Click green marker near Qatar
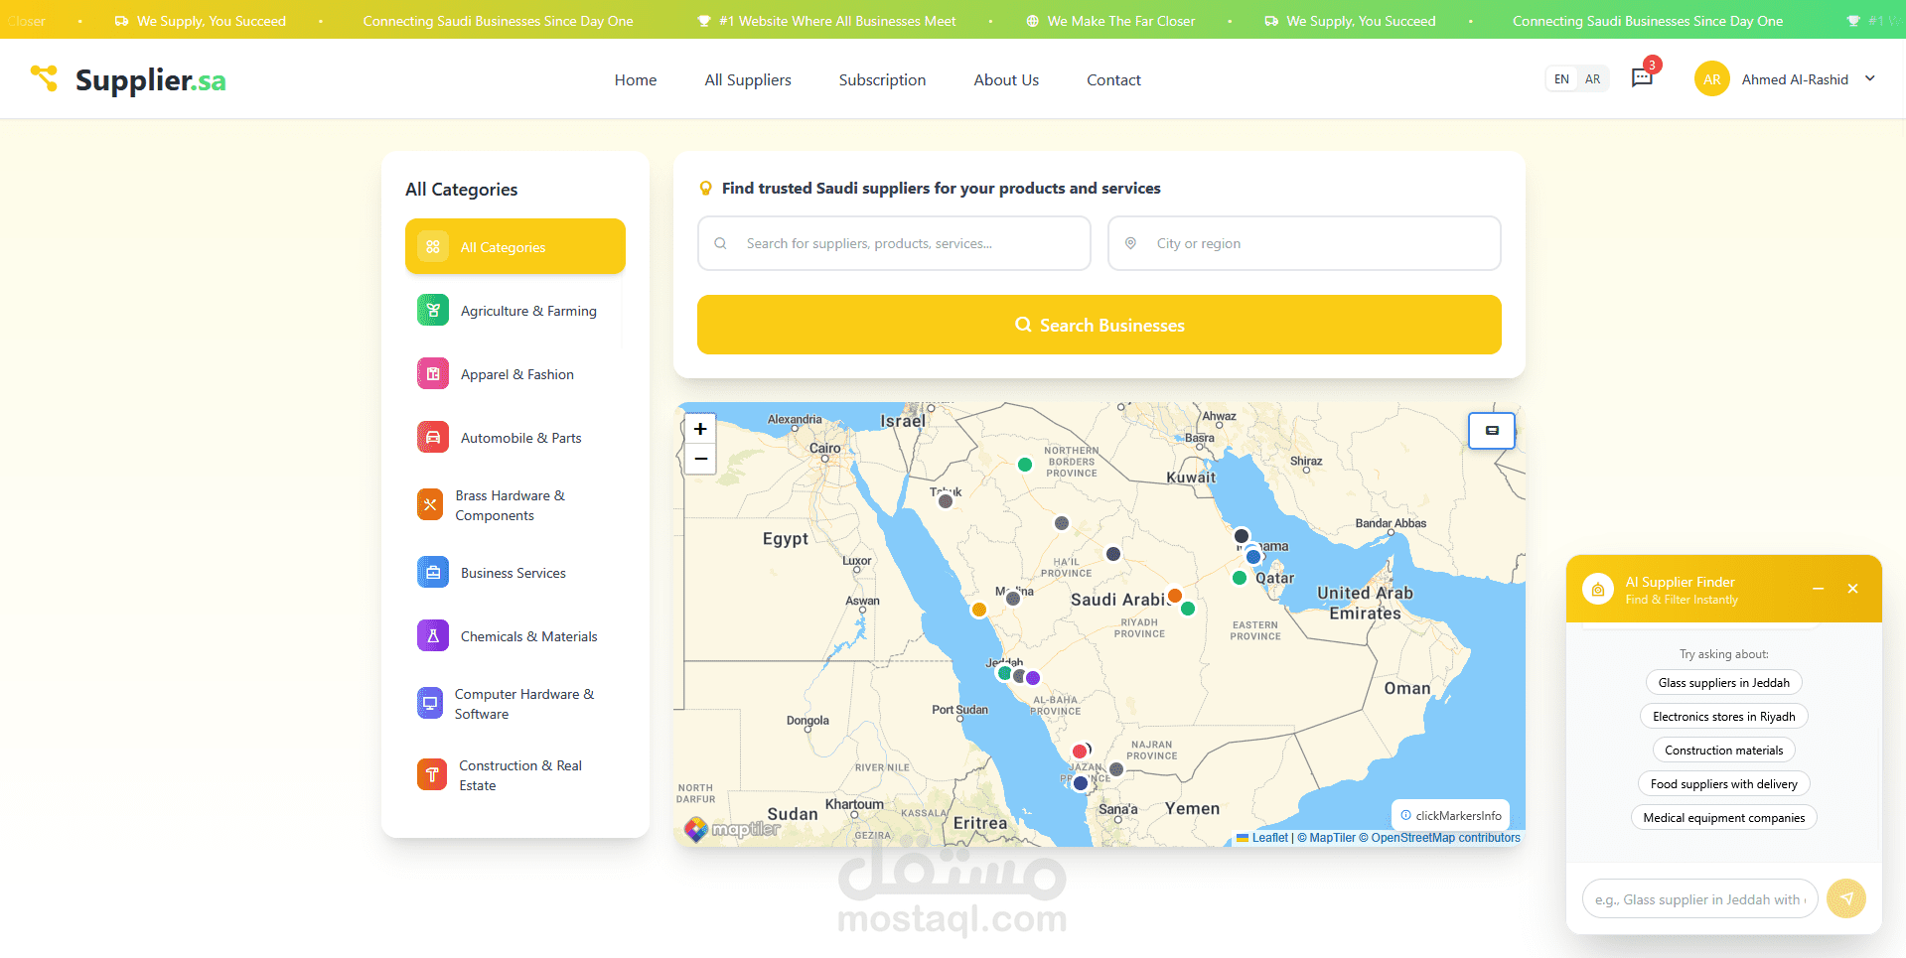Image resolution: width=1906 pixels, height=958 pixels. [1240, 578]
